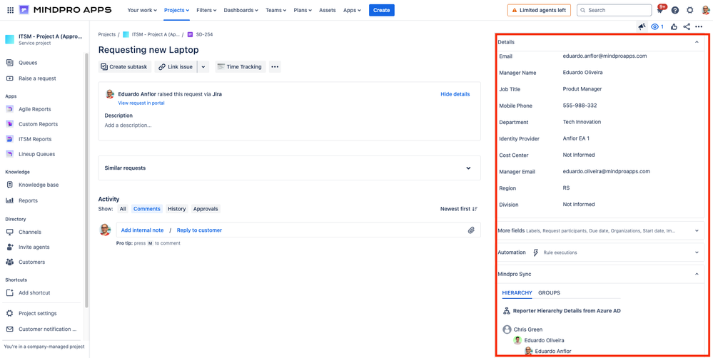Open the notifications bell icon
Image resolution: width=713 pixels, height=358 pixels.
pos(660,10)
